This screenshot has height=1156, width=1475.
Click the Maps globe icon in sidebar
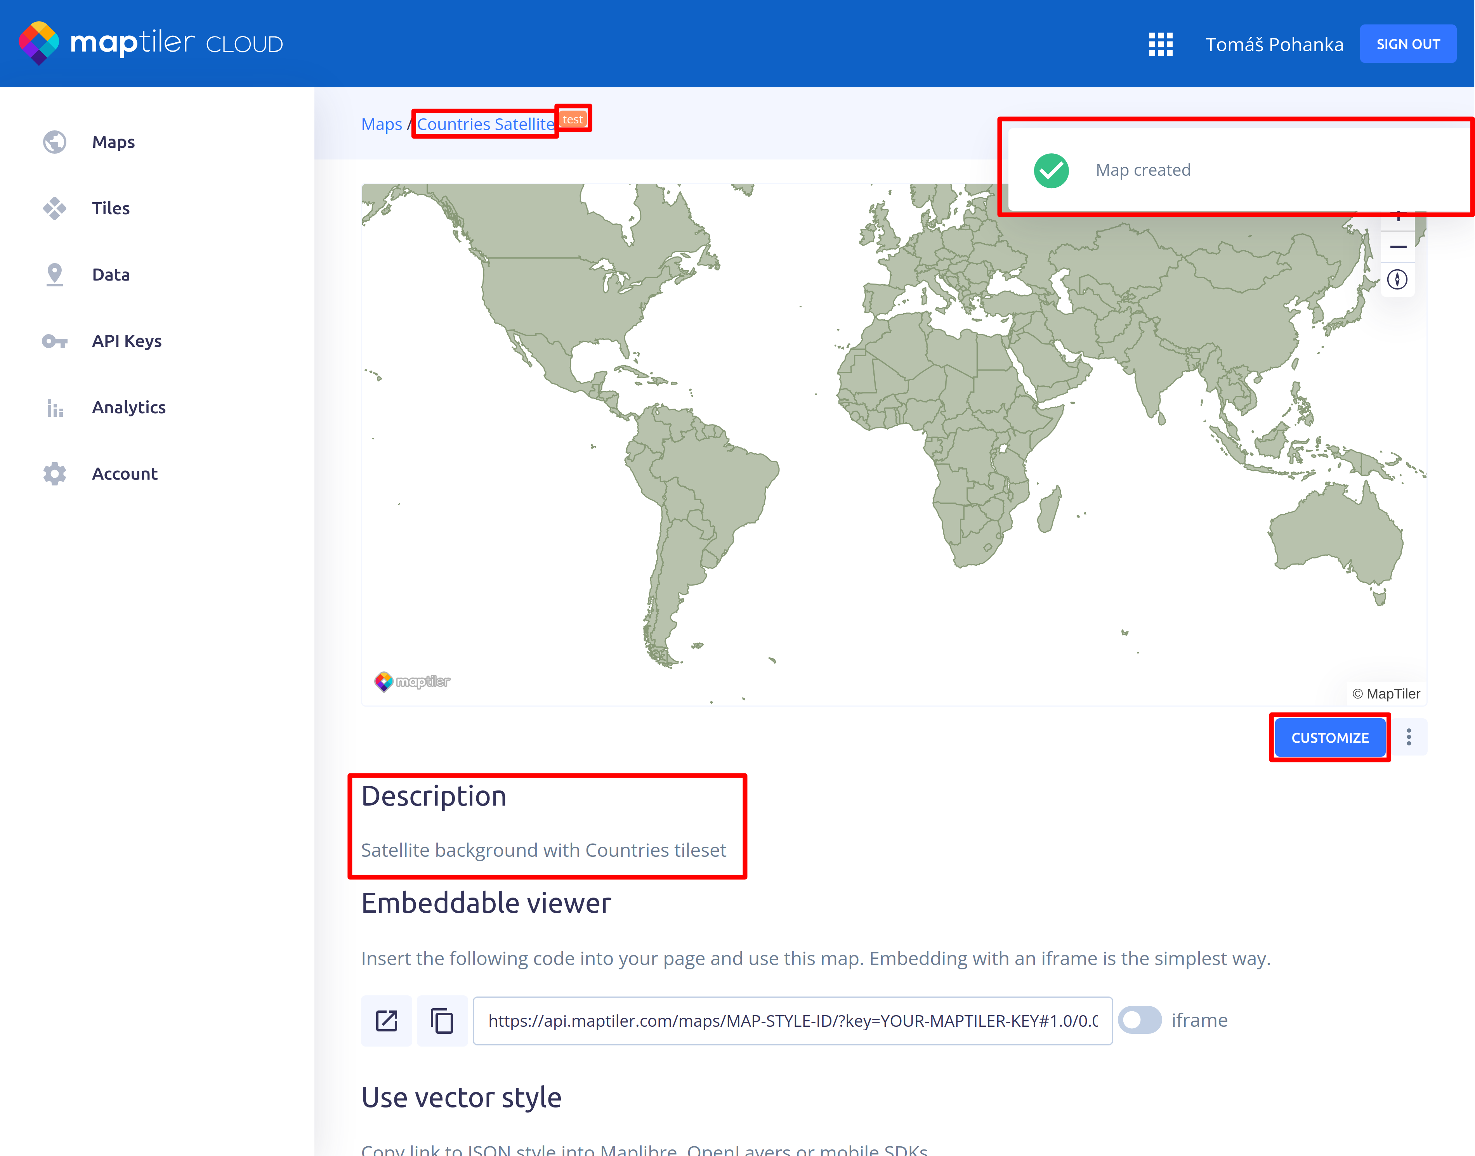click(54, 142)
